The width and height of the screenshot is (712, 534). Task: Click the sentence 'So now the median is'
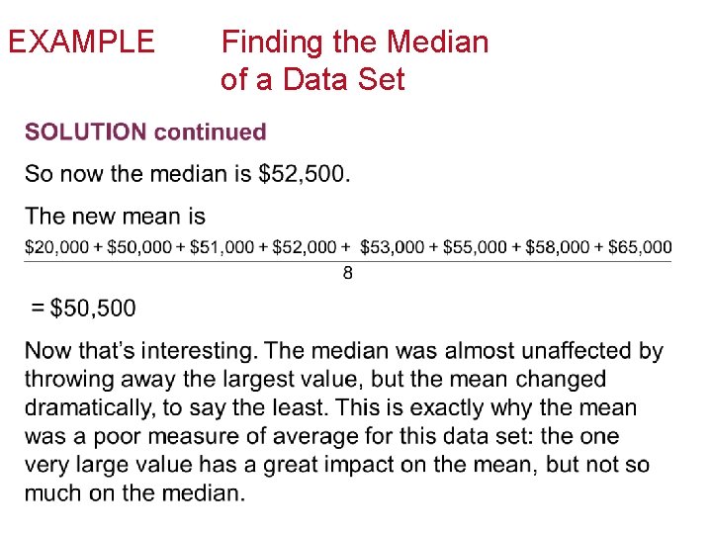(x=138, y=174)
